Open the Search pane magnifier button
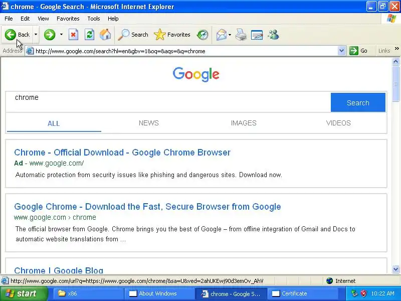 click(x=133, y=35)
